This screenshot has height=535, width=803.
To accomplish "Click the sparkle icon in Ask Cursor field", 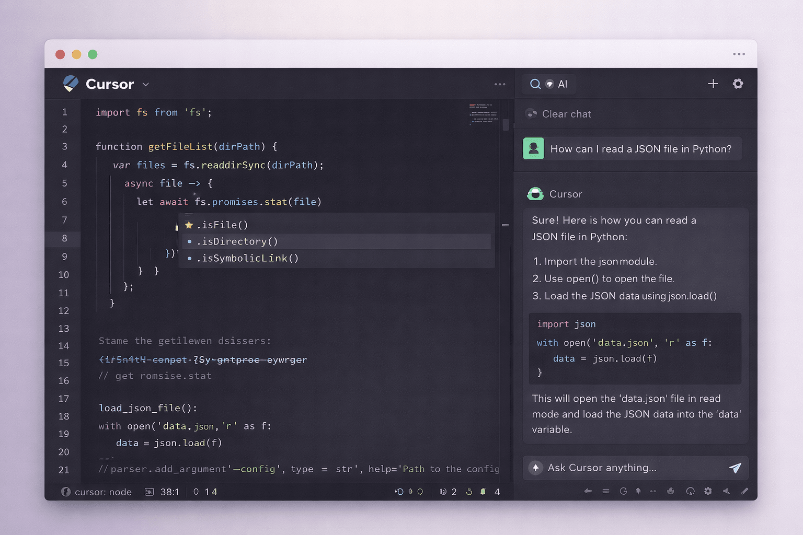I will click(x=535, y=468).
